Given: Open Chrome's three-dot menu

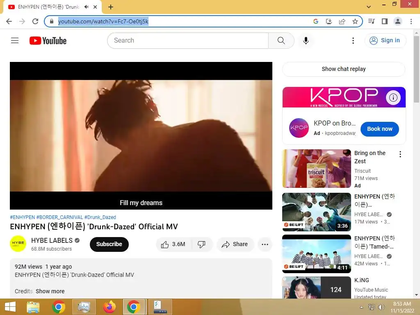Looking at the screenshot, I should pyautogui.click(x=411, y=21).
